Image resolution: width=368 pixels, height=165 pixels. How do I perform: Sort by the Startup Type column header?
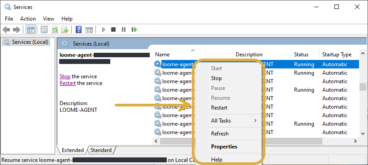[x=339, y=55]
